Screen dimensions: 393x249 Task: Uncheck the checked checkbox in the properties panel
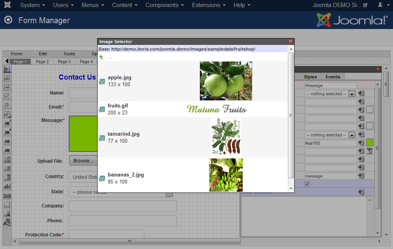pos(307,184)
